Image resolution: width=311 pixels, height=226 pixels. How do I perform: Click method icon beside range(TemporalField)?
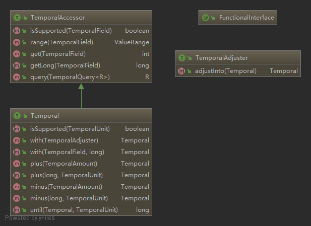click(17, 42)
